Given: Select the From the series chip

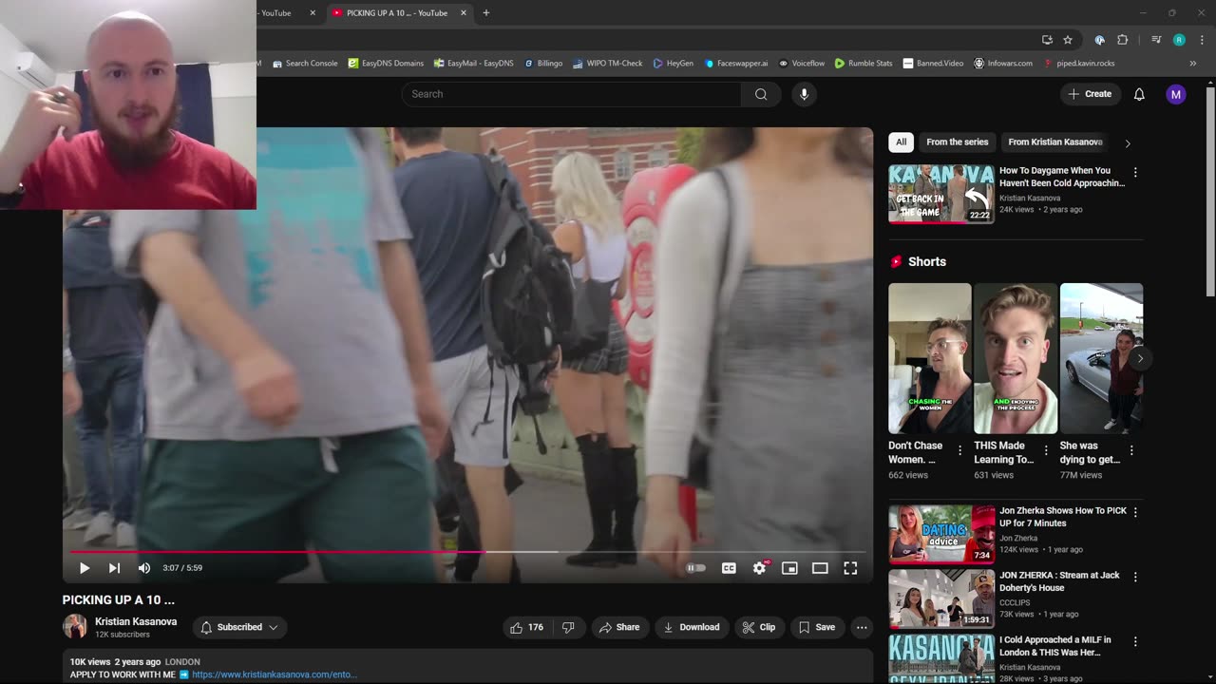Looking at the screenshot, I should pos(958,142).
